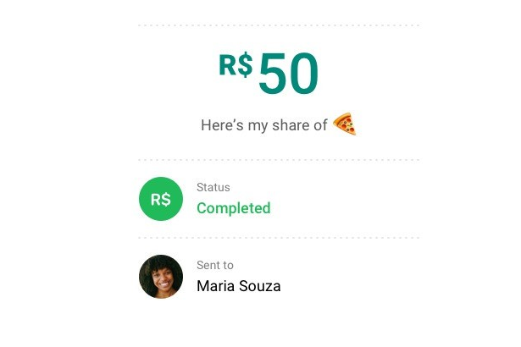
Task: Click the dotted divider above Status
Action: [x=279, y=160]
